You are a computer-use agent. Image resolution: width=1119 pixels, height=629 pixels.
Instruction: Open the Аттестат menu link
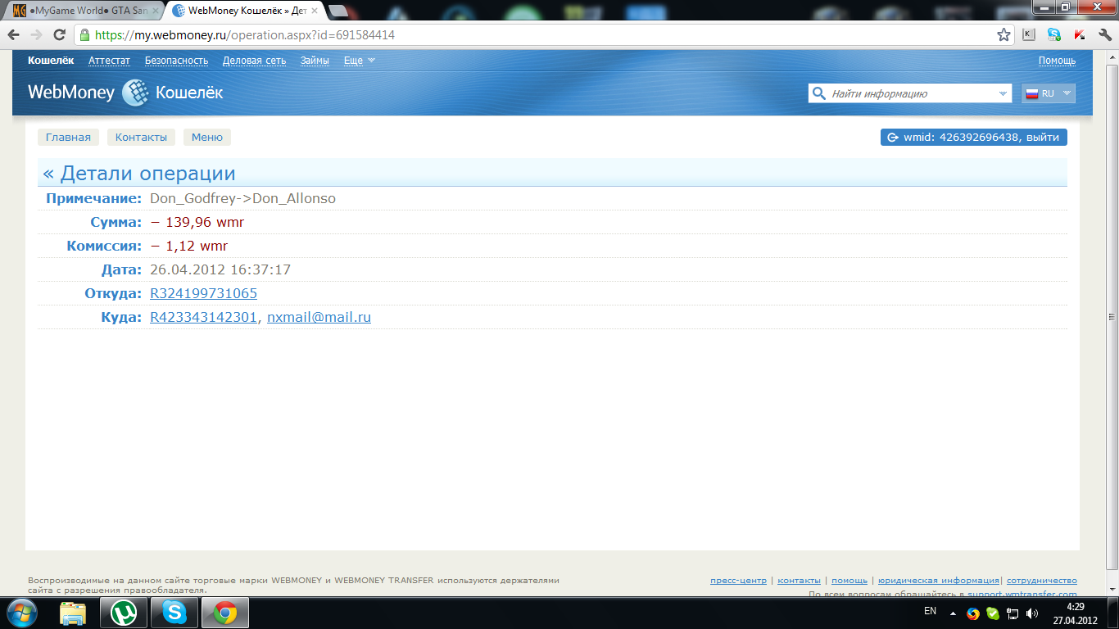[x=109, y=60]
